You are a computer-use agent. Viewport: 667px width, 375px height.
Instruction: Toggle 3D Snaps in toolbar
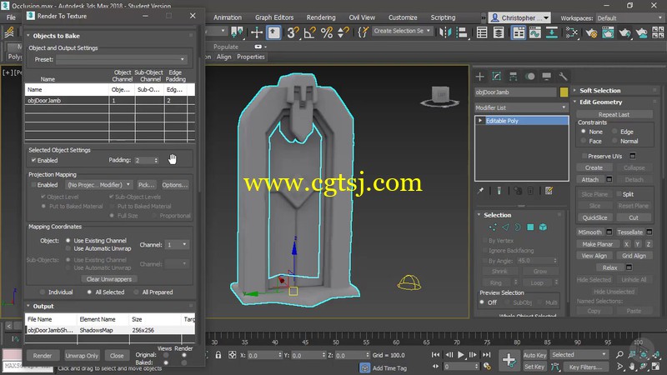tap(293, 32)
